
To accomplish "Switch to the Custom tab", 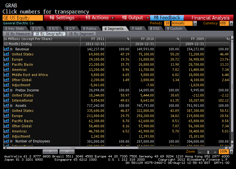I will click(x=175, y=29).
